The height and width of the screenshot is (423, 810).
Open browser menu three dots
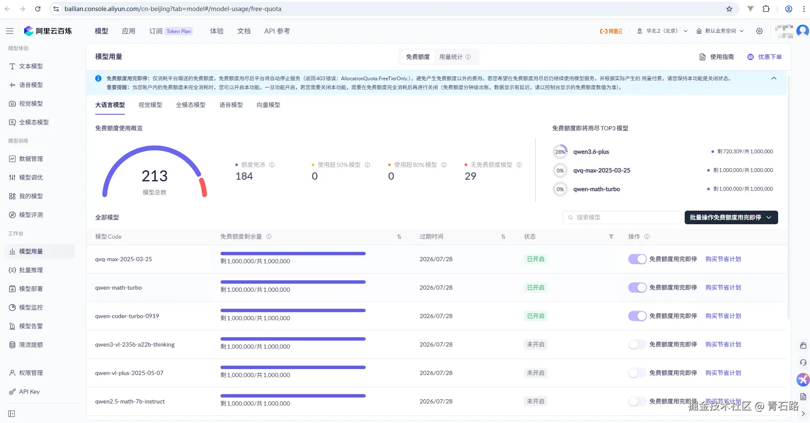(x=804, y=9)
